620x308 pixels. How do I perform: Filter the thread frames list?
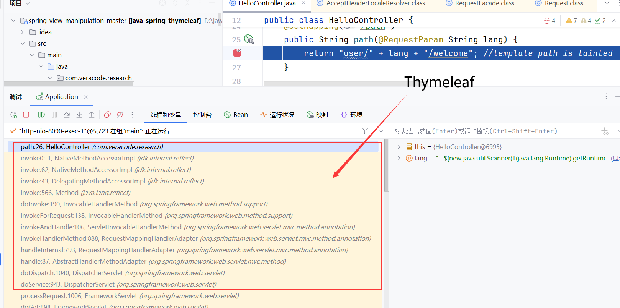coord(365,131)
